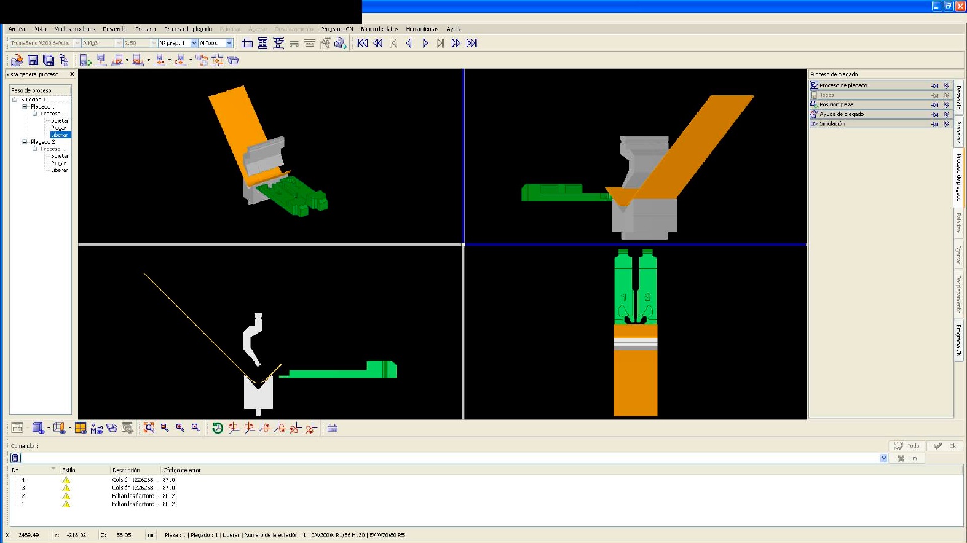Pin the Posición pieza panel section
Image resolution: width=967 pixels, height=543 pixels.
coord(934,104)
